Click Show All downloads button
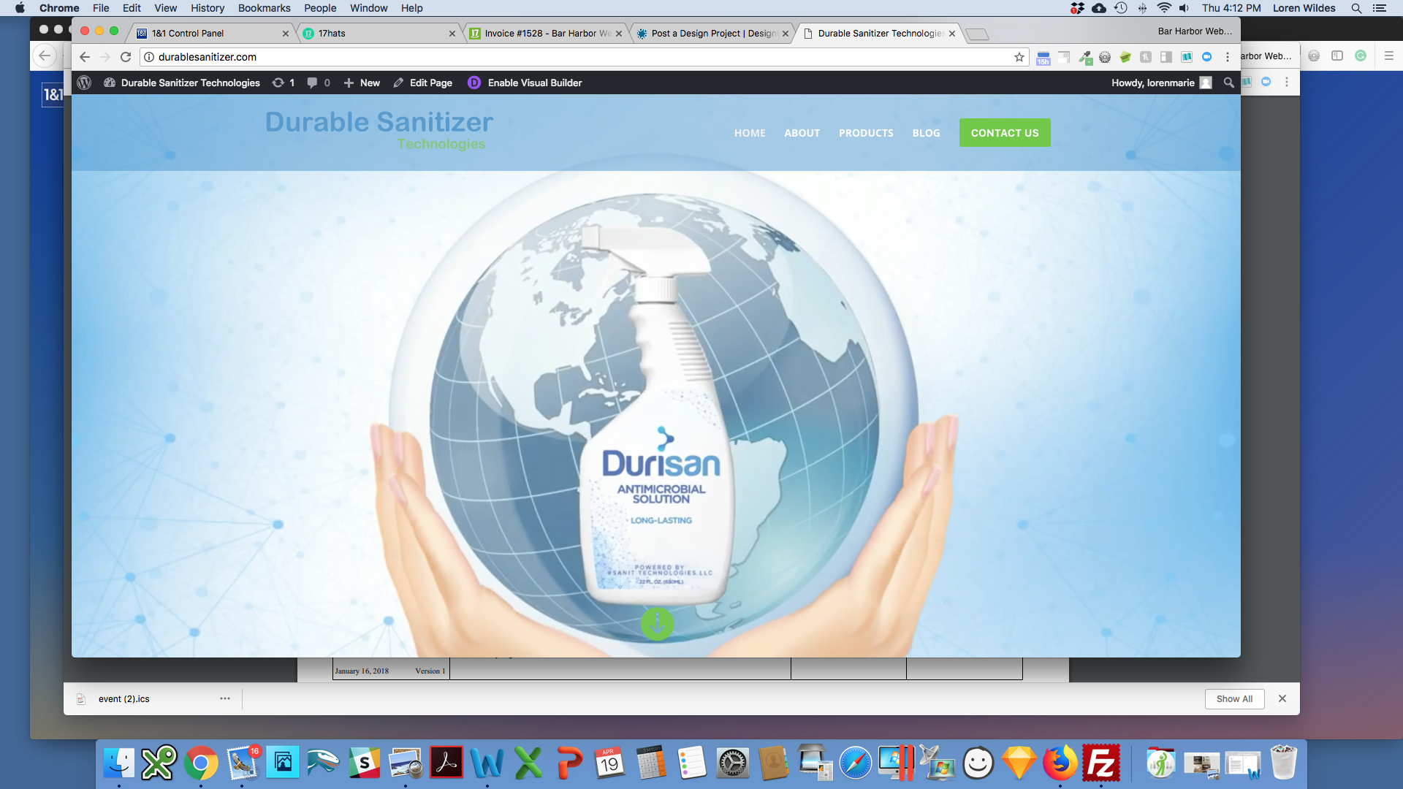The height and width of the screenshot is (789, 1403). [x=1234, y=698]
